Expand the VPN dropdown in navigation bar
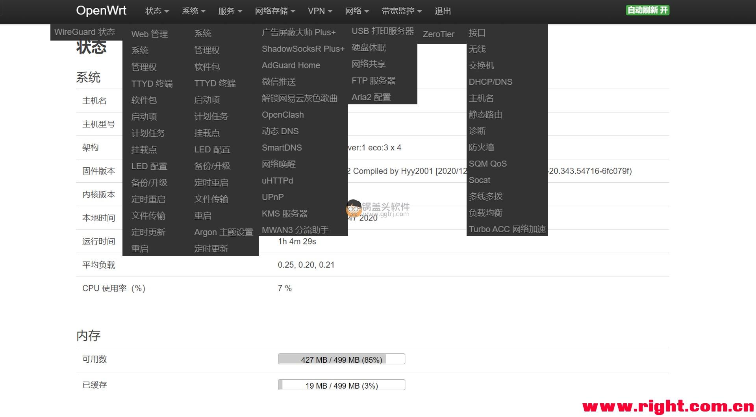The height and width of the screenshot is (417, 756). (x=320, y=11)
